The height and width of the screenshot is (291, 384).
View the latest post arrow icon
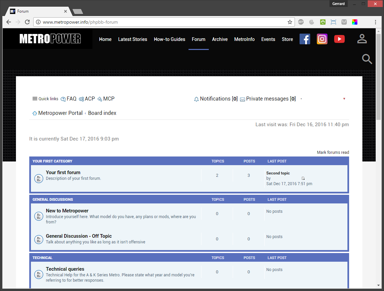pyautogui.click(x=303, y=178)
